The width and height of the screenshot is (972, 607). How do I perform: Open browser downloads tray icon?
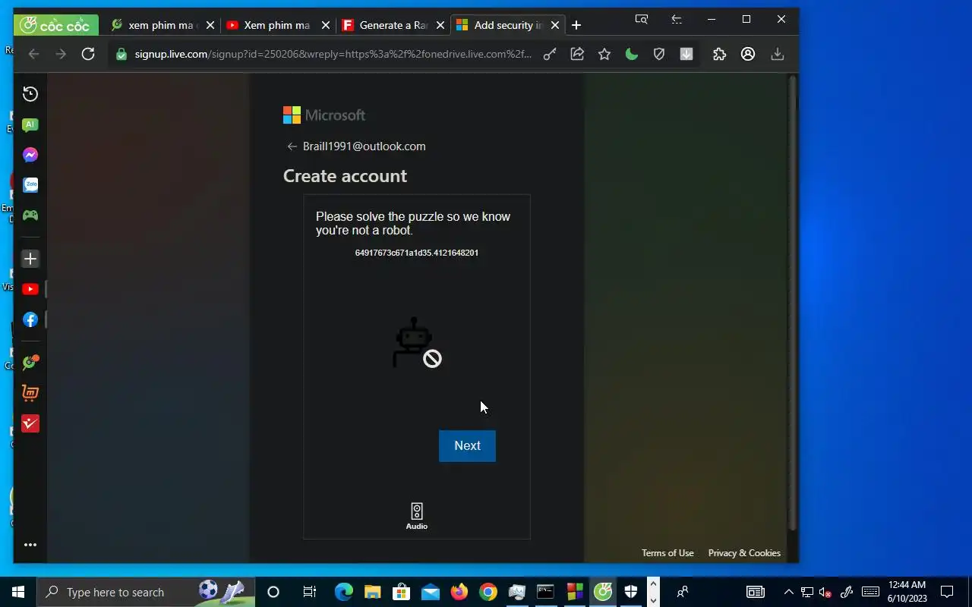point(777,54)
